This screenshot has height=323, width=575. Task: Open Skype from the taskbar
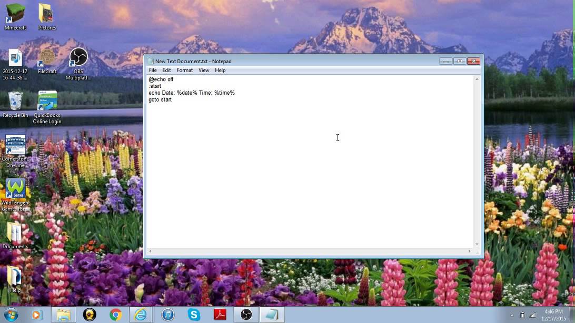click(194, 315)
